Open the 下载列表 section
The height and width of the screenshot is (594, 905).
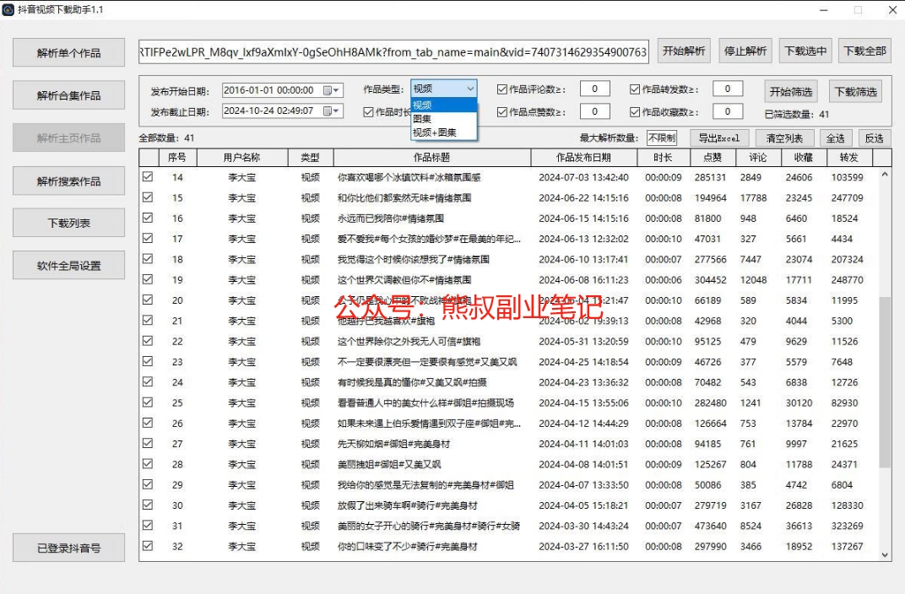coord(68,224)
